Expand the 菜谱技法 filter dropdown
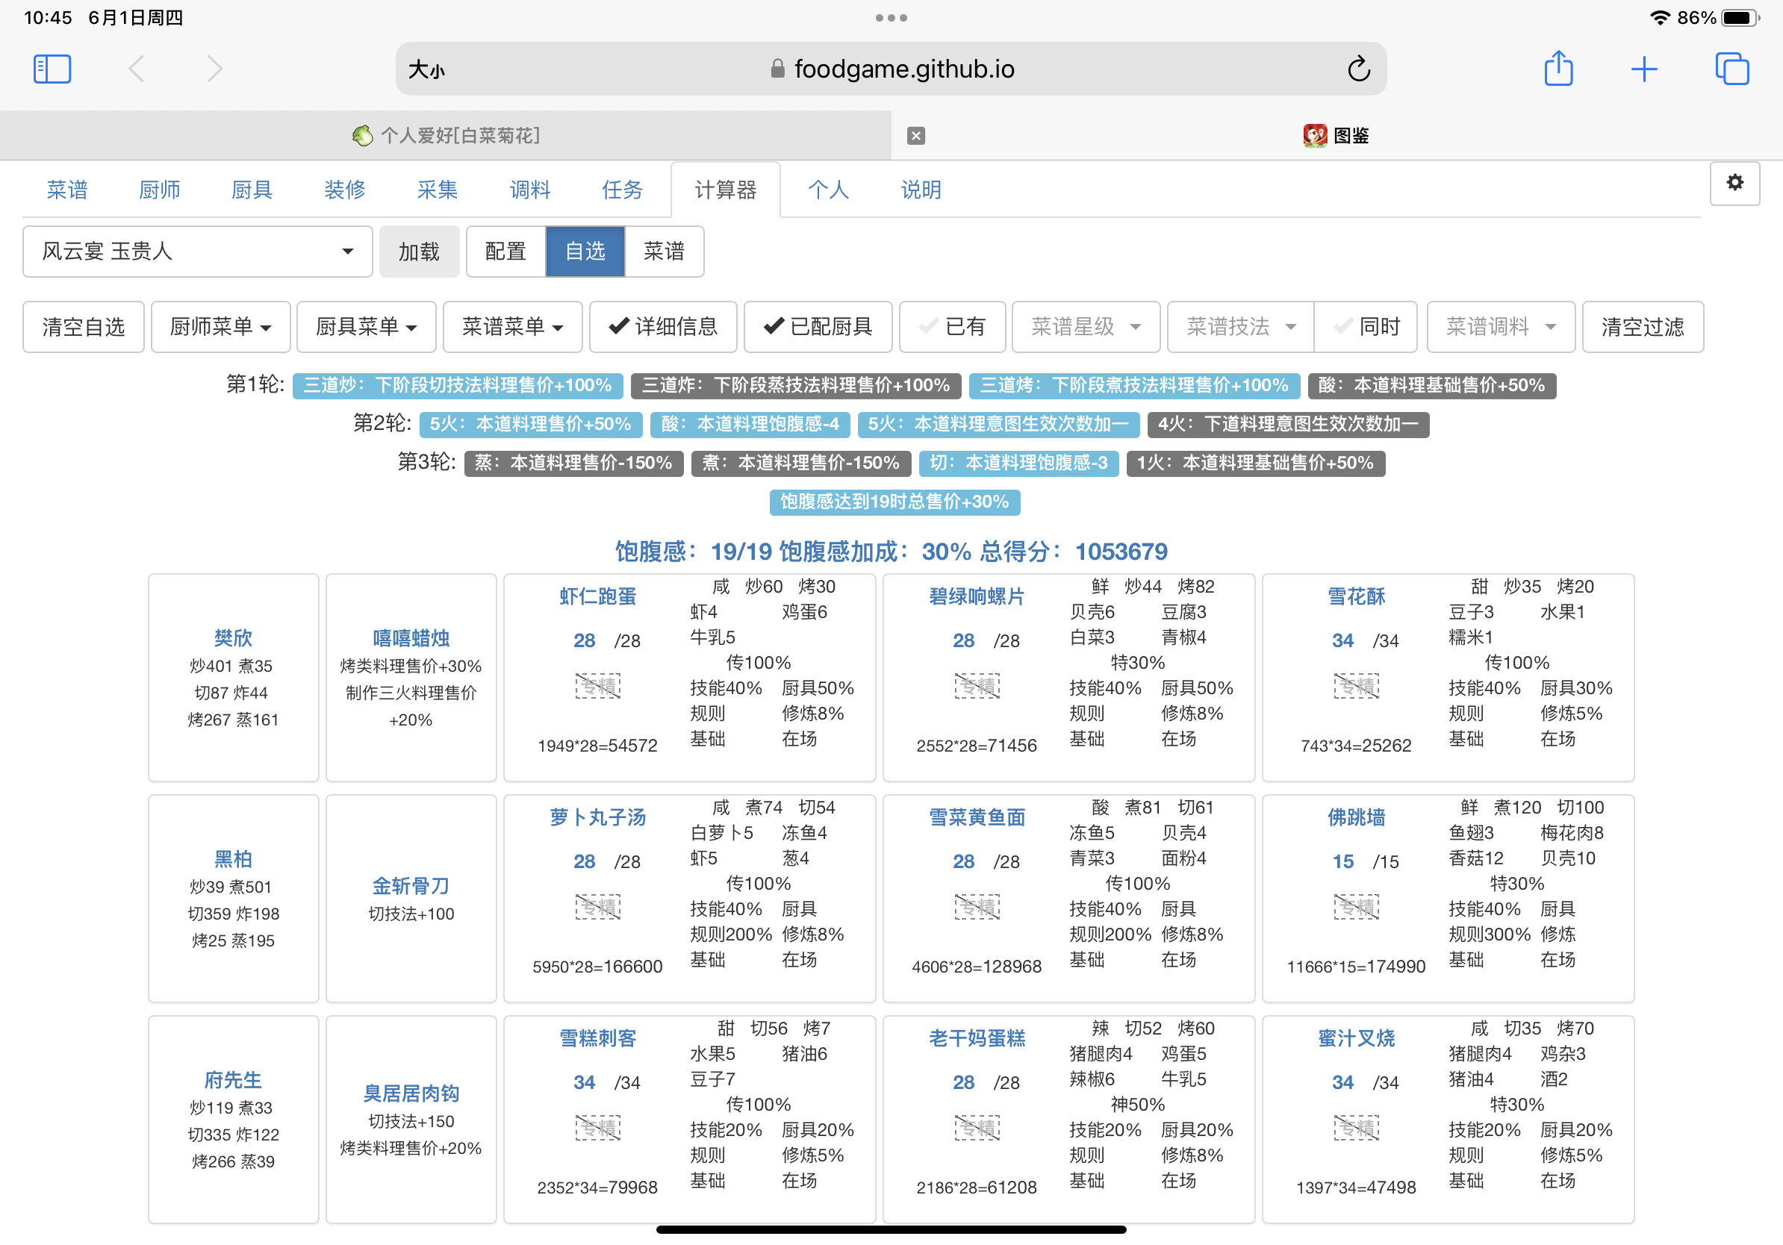 [x=1240, y=327]
